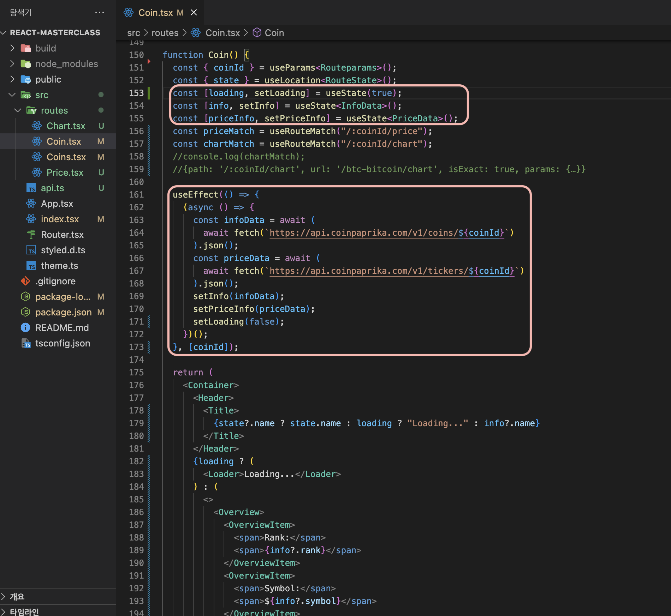
Task: Click the TypeScript icon next to api.ts
Action: tap(31, 188)
